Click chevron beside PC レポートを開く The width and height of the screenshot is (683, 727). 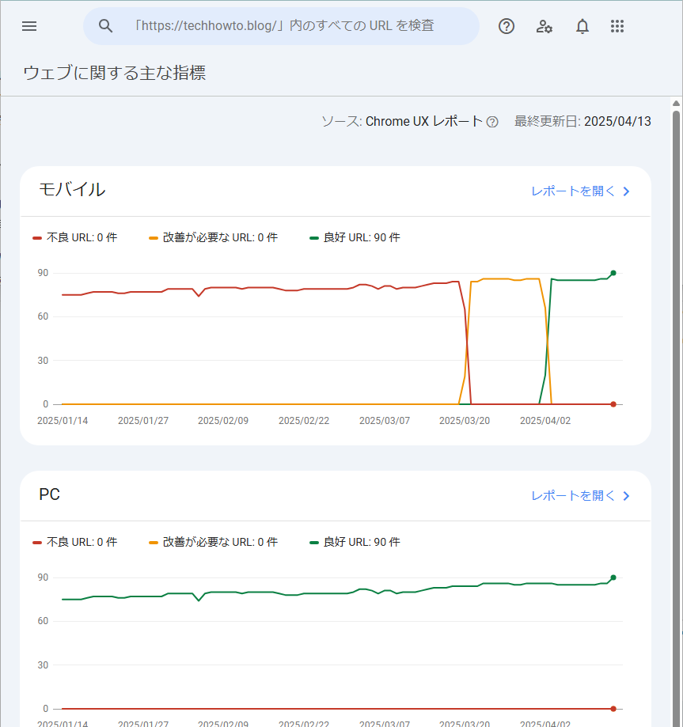[x=626, y=496]
